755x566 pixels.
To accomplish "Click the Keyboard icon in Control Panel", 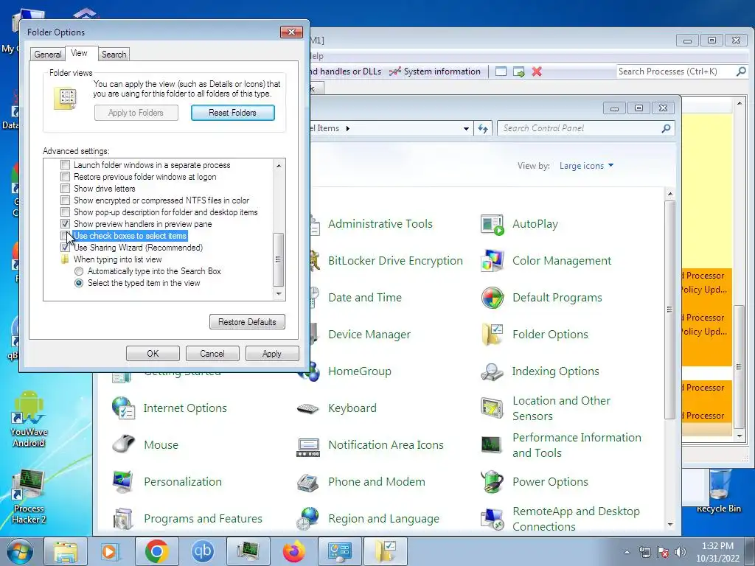I will (x=308, y=408).
